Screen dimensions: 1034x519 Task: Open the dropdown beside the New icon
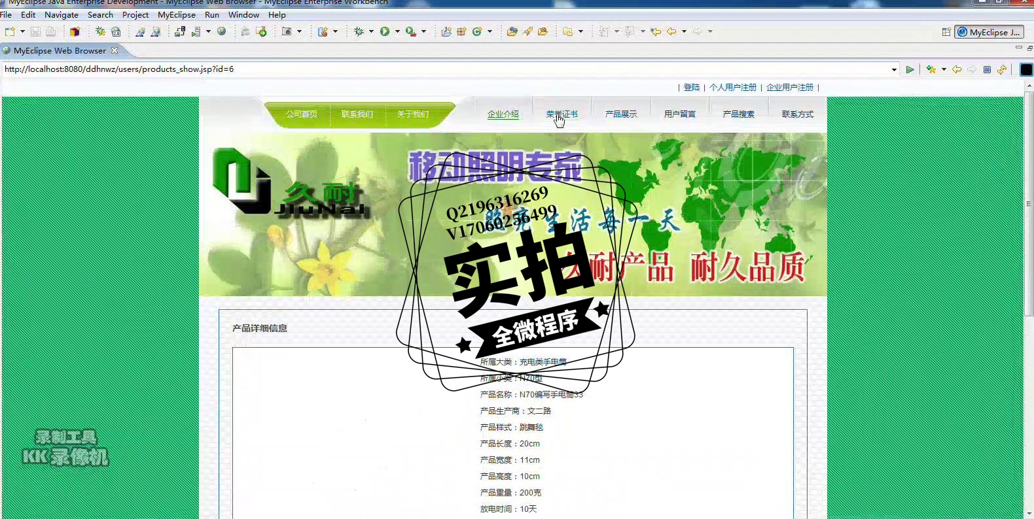(x=22, y=31)
